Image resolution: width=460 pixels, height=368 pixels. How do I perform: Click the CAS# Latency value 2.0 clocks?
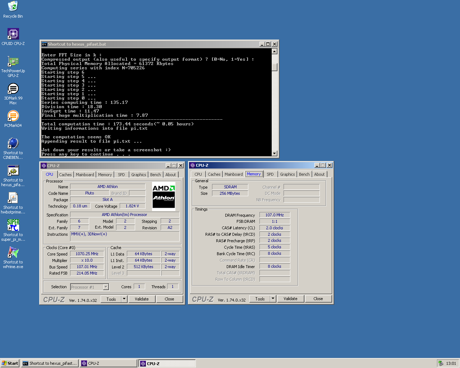pyautogui.click(x=275, y=228)
